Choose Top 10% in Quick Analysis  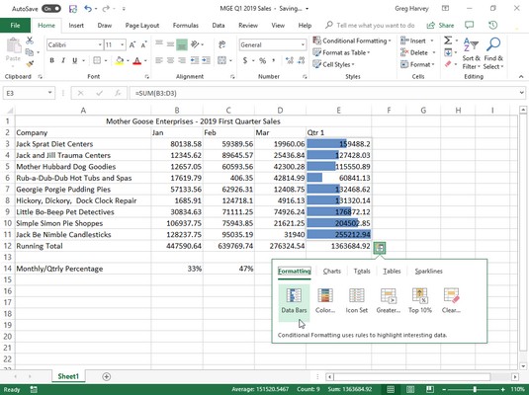tap(420, 300)
